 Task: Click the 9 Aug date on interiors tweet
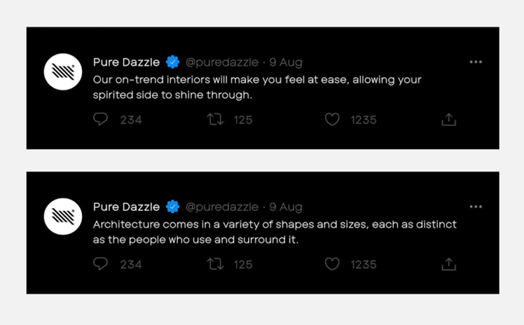pyautogui.click(x=286, y=62)
